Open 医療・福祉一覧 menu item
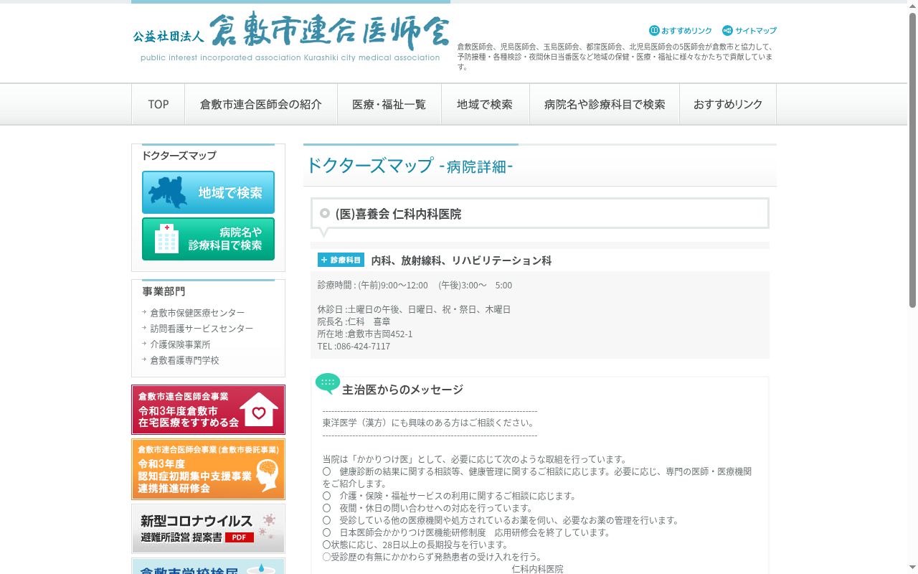The width and height of the screenshot is (918, 574). point(389,104)
